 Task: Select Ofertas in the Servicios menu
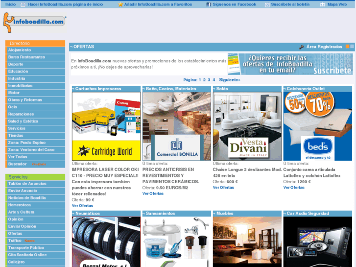click(35, 233)
